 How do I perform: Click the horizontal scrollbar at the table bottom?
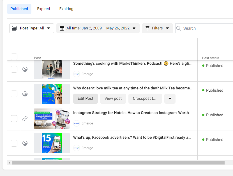[x=118, y=163]
